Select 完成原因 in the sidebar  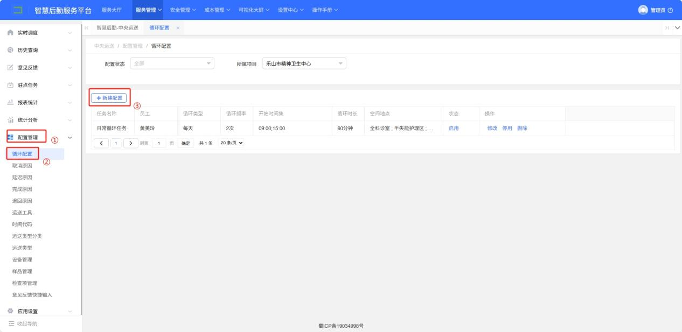tap(22, 189)
